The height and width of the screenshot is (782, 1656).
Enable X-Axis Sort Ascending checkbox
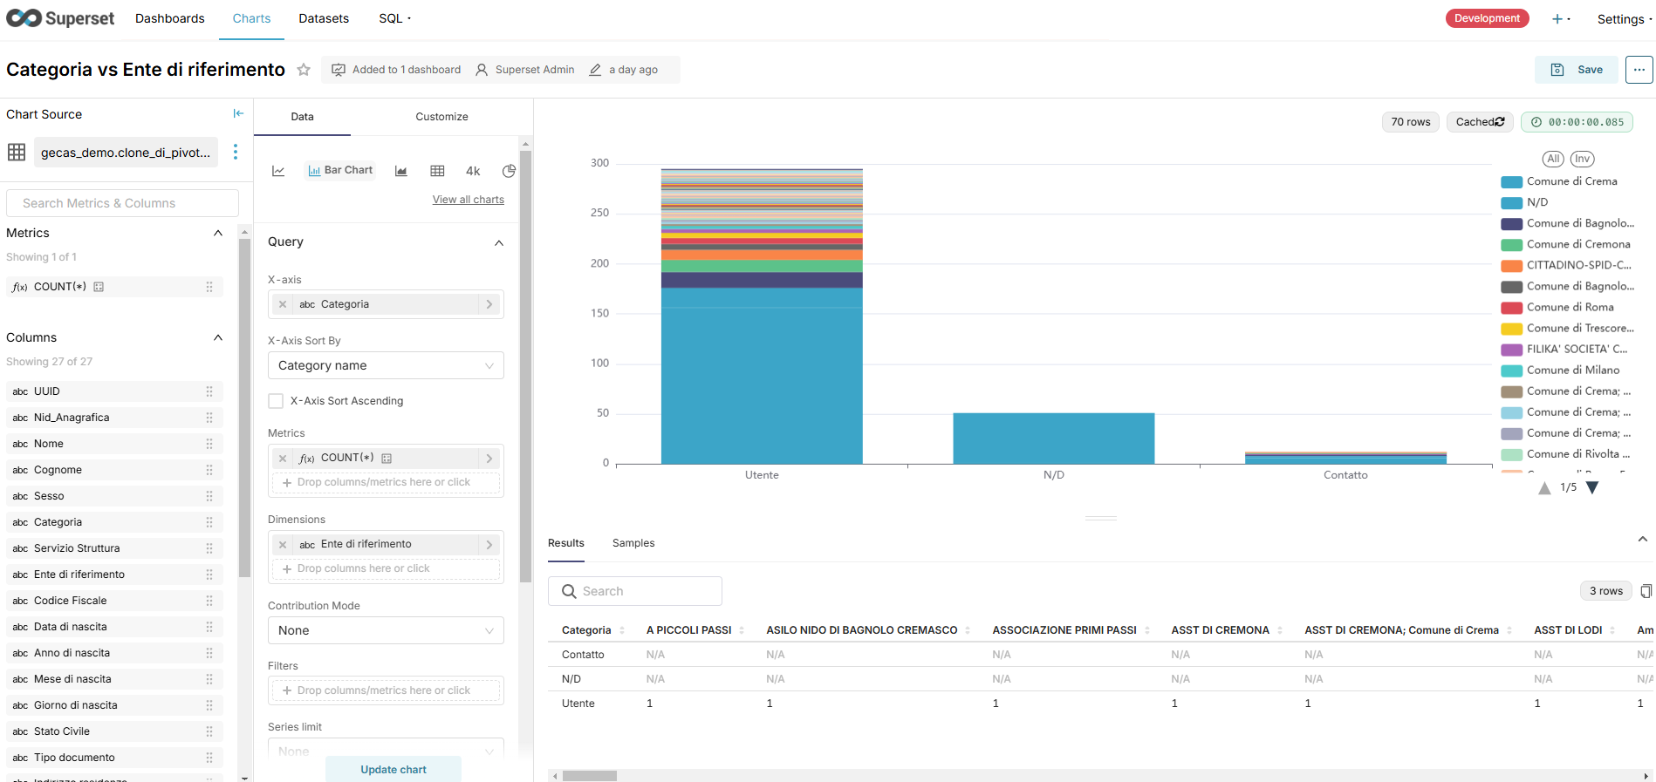coord(276,401)
